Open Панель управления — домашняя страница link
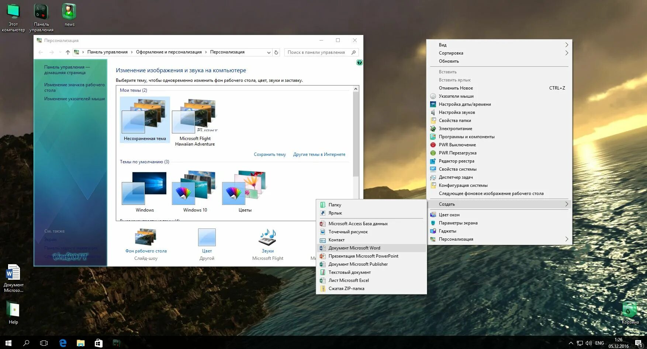The image size is (647, 349). click(x=67, y=70)
